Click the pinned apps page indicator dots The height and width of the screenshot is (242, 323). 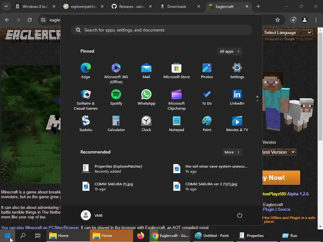(257, 99)
